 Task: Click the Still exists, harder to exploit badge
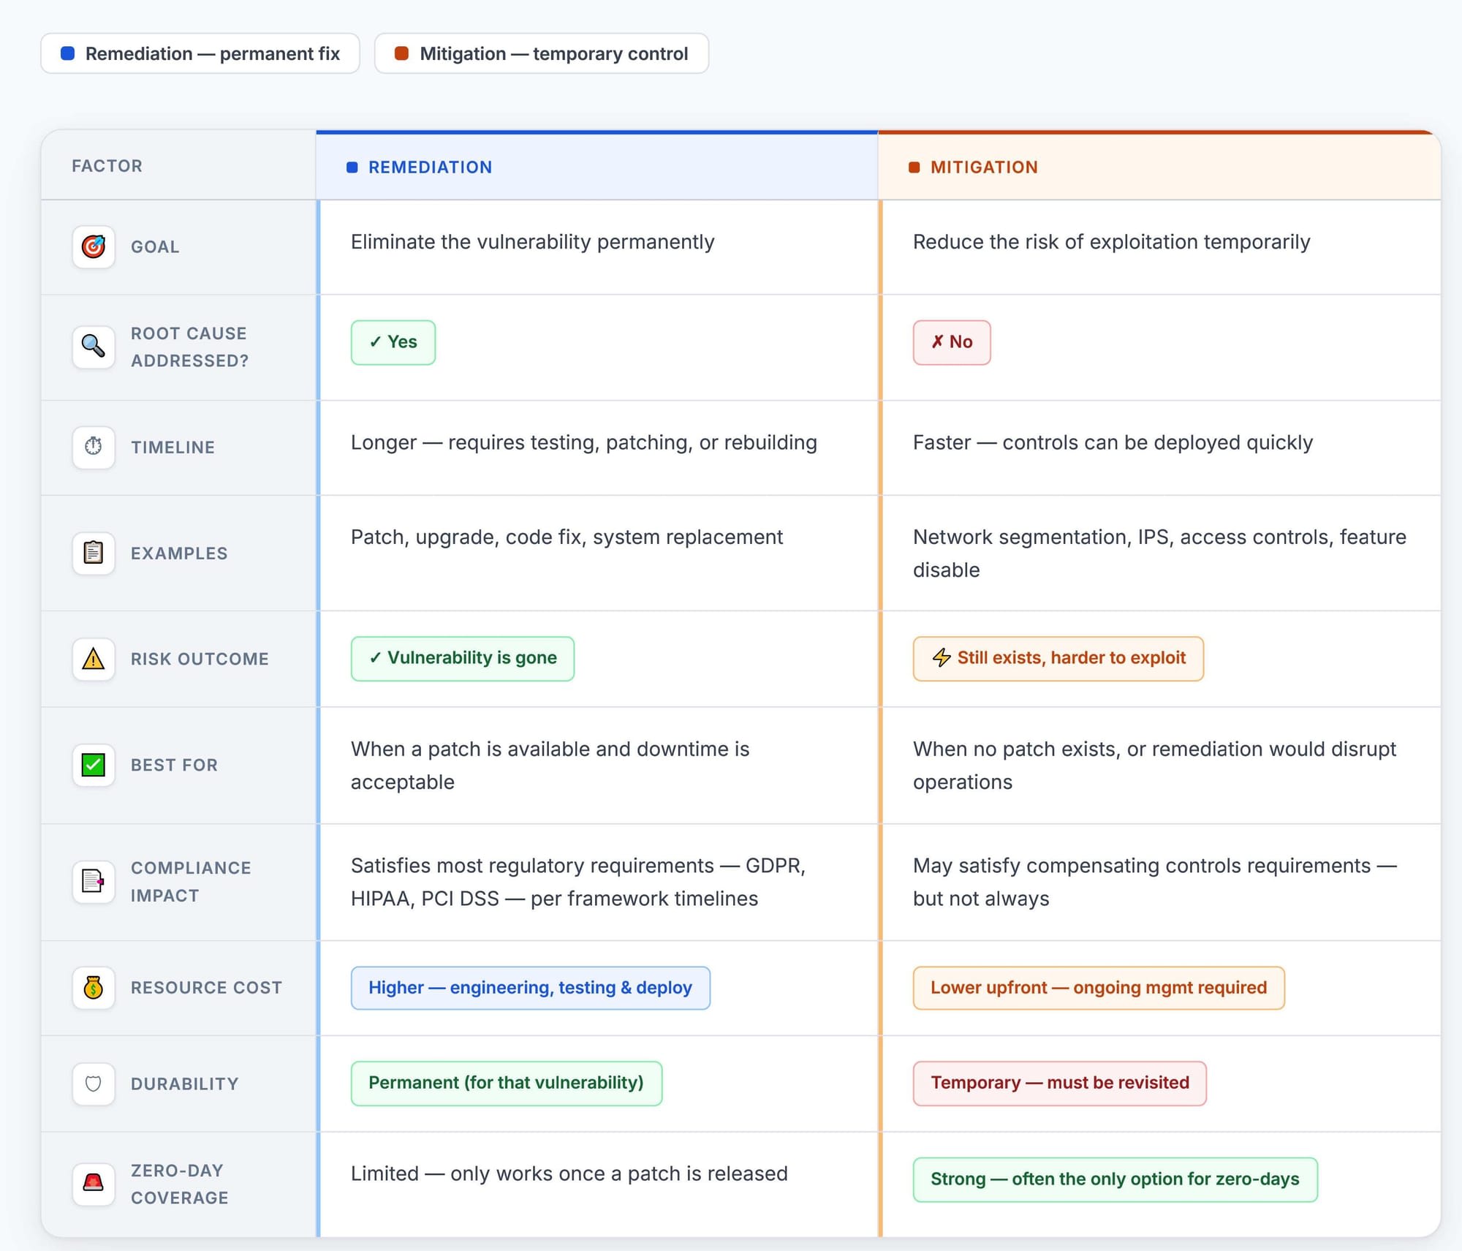pos(1058,658)
